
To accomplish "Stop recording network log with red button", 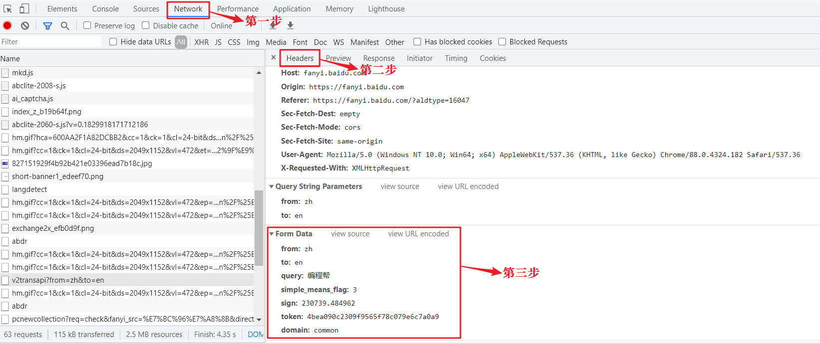I will click(x=7, y=25).
